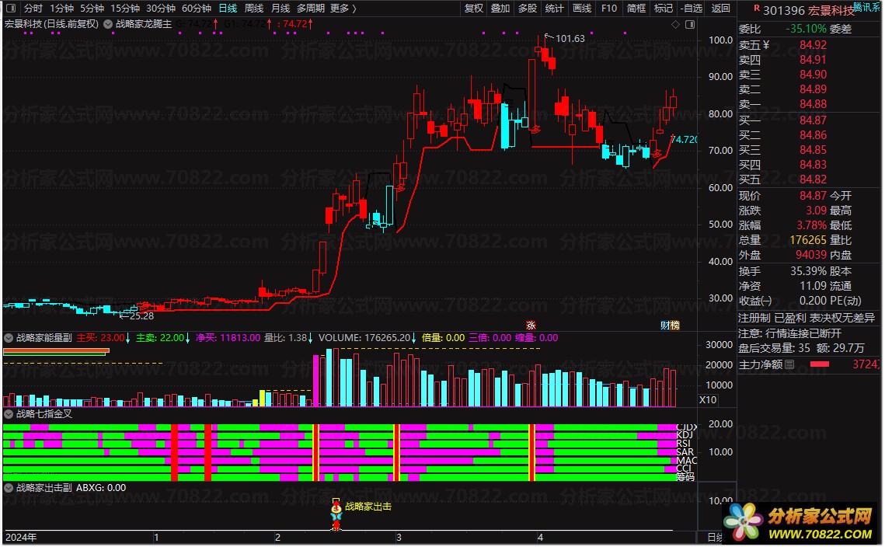Screen dimensions: 885x547
Task: Click 买一 price 84.87
Action: [x=813, y=120]
